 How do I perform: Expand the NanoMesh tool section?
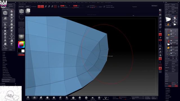tap(168, 92)
